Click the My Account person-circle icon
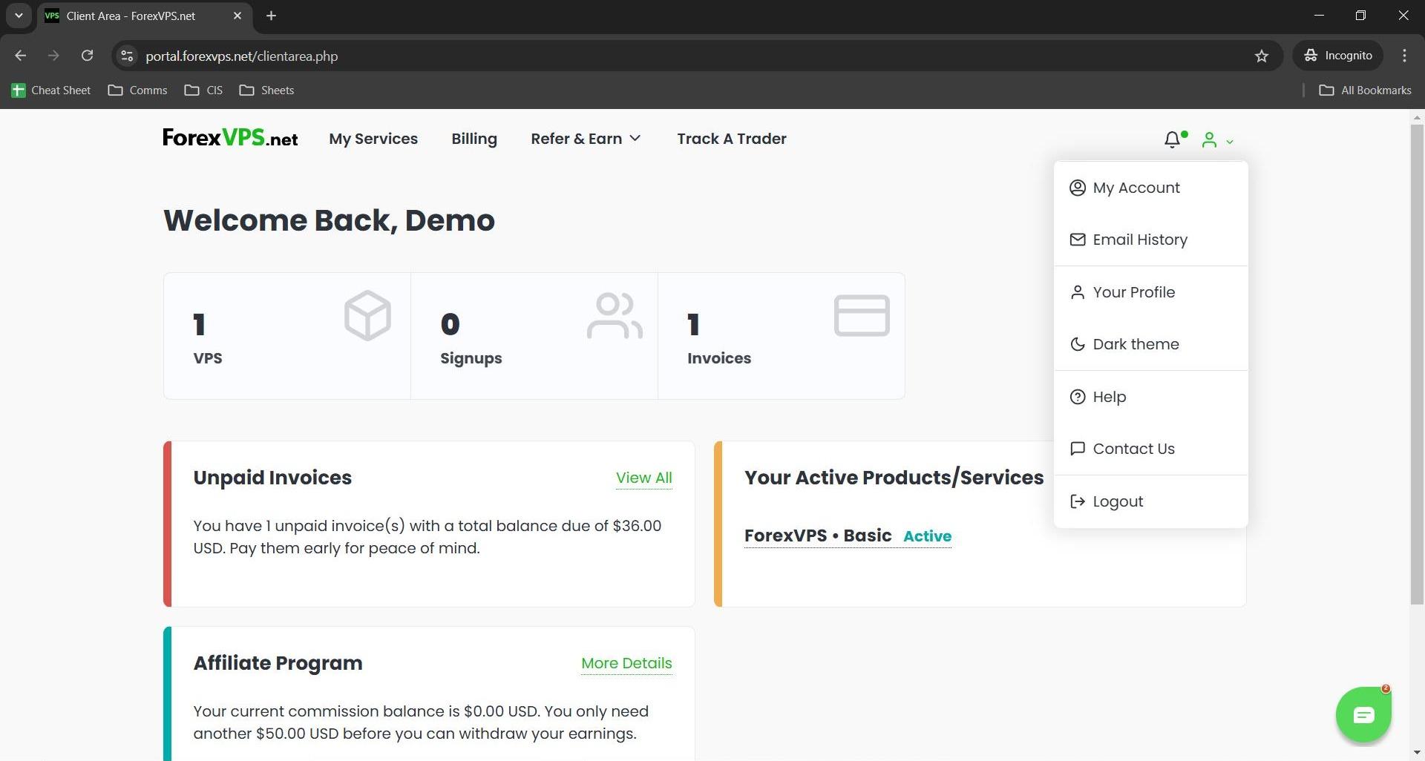Image resolution: width=1425 pixels, height=761 pixels. point(1078,188)
